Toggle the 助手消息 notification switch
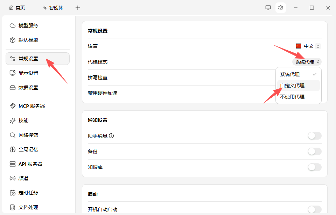The height and width of the screenshot is (215, 336). click(315, 136)
